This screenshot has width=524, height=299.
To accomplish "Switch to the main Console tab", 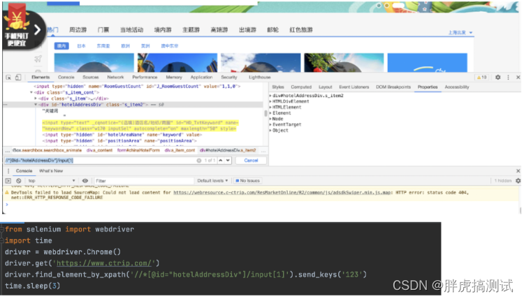I will pos(66,77).
